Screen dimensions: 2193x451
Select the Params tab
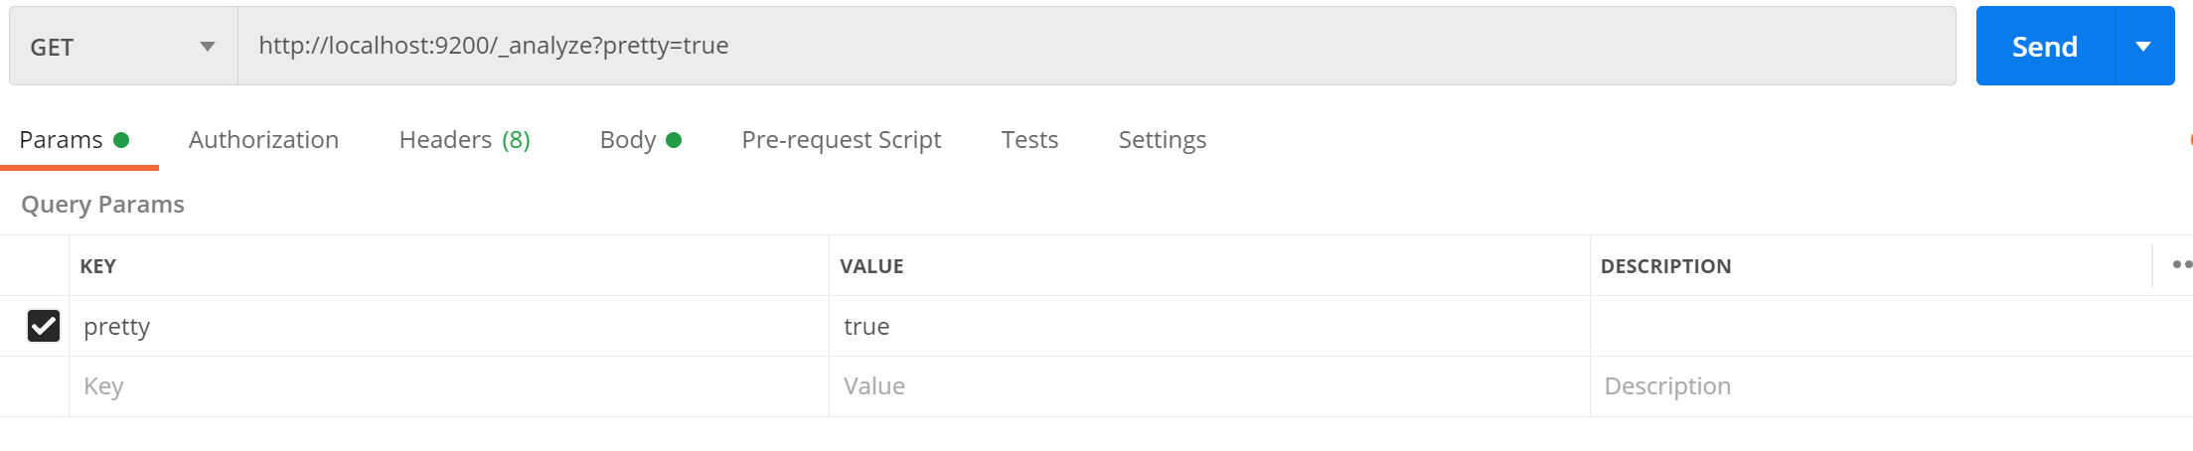click(75, 140)
